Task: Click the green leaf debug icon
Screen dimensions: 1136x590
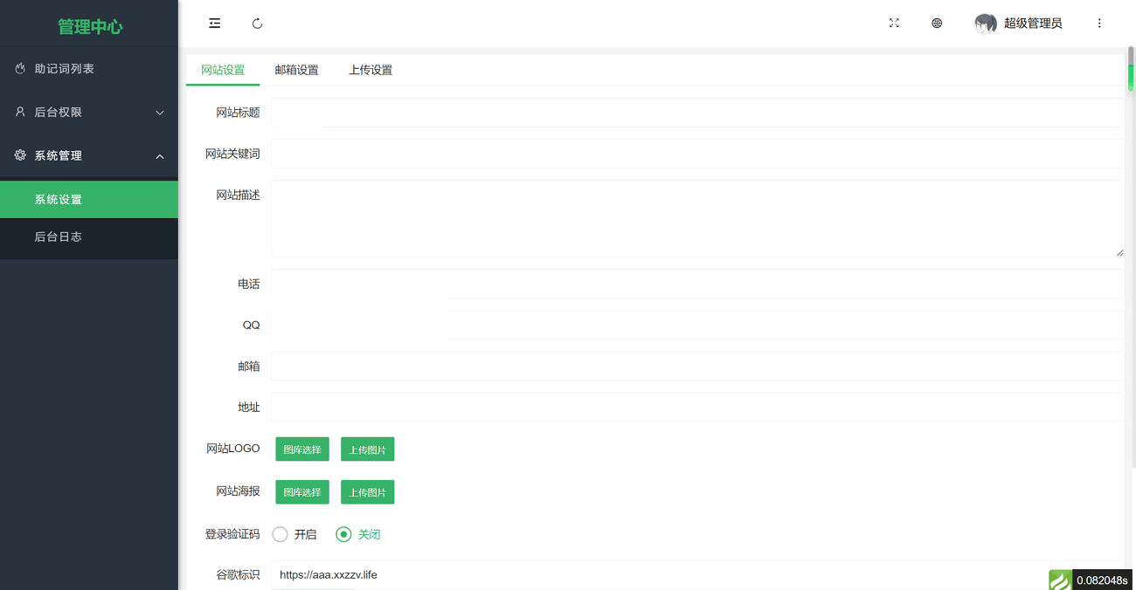Action: 1060,580
